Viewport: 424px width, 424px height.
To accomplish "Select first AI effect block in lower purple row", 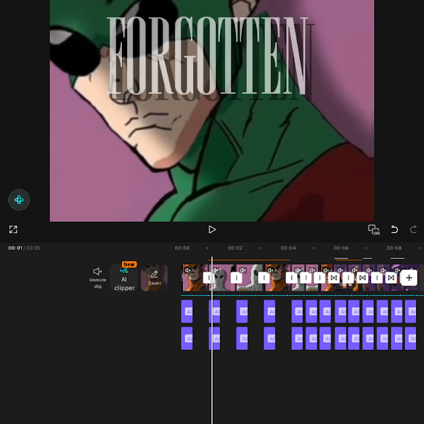I will click(x=187, y=339).
